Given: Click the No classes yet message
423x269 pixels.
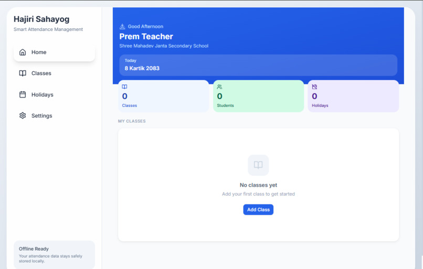Looking at the screenshot, I should pyautogui.click(x=258, y=185).
